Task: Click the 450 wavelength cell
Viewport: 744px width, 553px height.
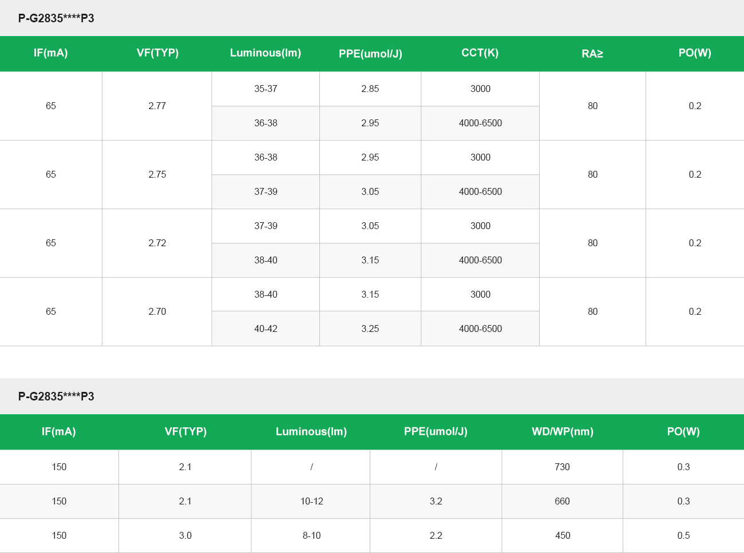Action: click(x=562, y=535)
